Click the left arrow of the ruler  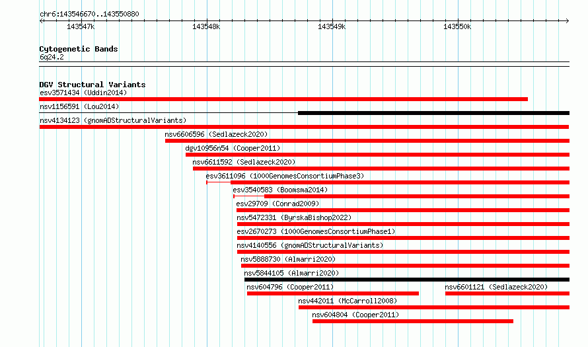click(x=41, y=21)
